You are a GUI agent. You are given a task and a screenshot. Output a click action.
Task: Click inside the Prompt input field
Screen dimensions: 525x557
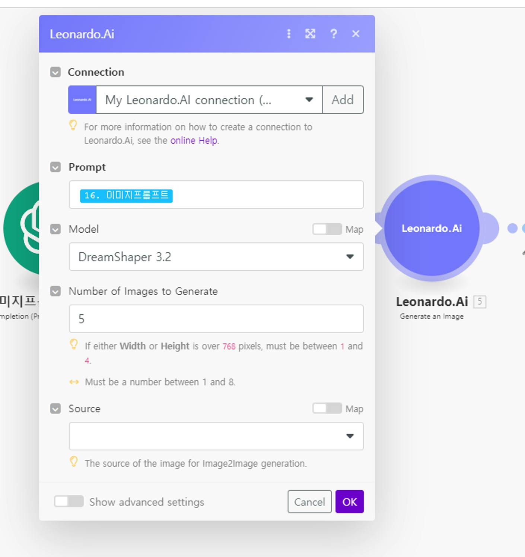coord(216,195)
